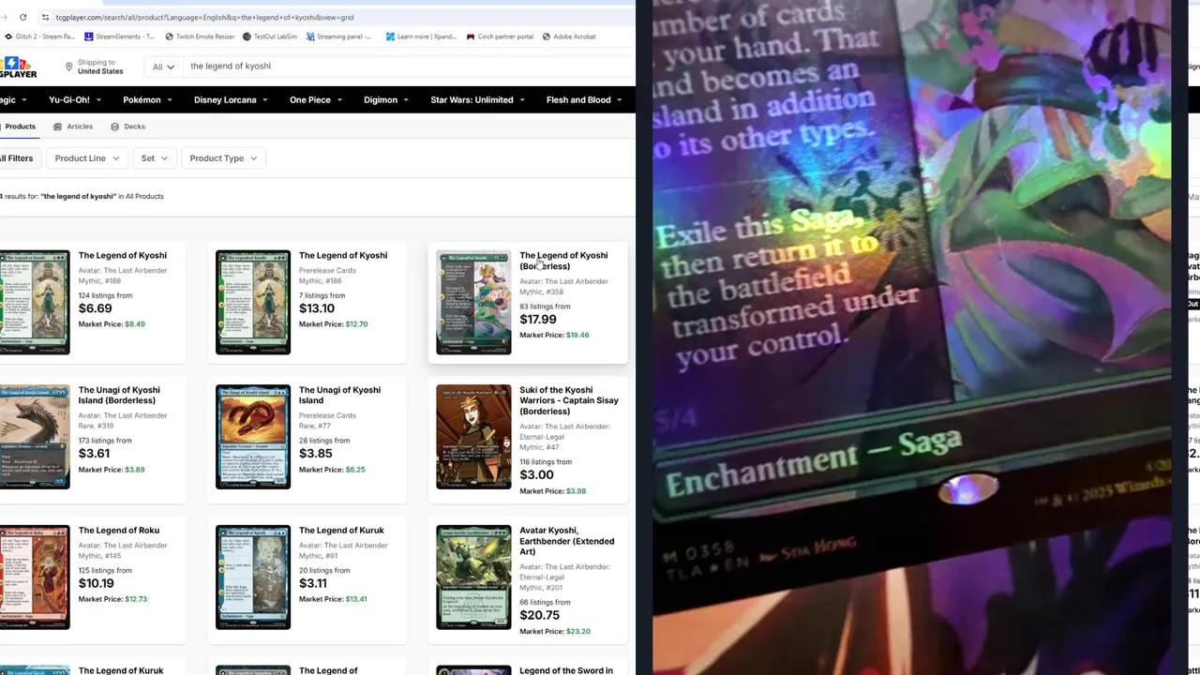
Task: Open the Cinch partner portal bookmark
Action: pos(499,37)
